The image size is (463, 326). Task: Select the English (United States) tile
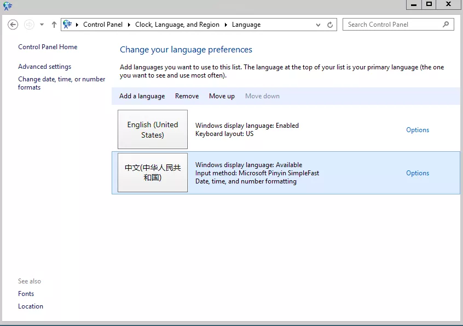(153, 130)
